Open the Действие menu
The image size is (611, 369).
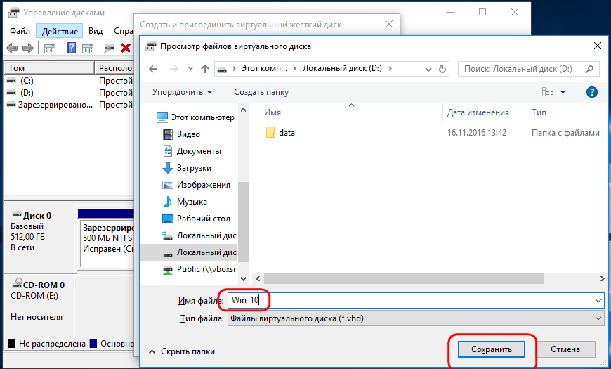click(x=60, y=31)
